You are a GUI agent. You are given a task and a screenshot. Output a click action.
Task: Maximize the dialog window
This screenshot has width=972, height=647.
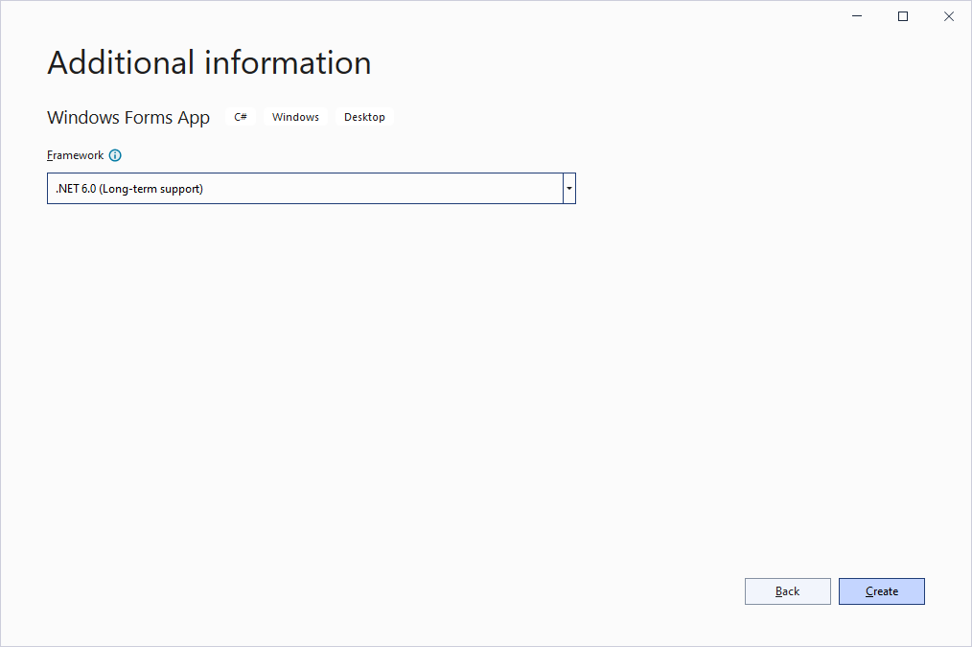pos(903,16)
